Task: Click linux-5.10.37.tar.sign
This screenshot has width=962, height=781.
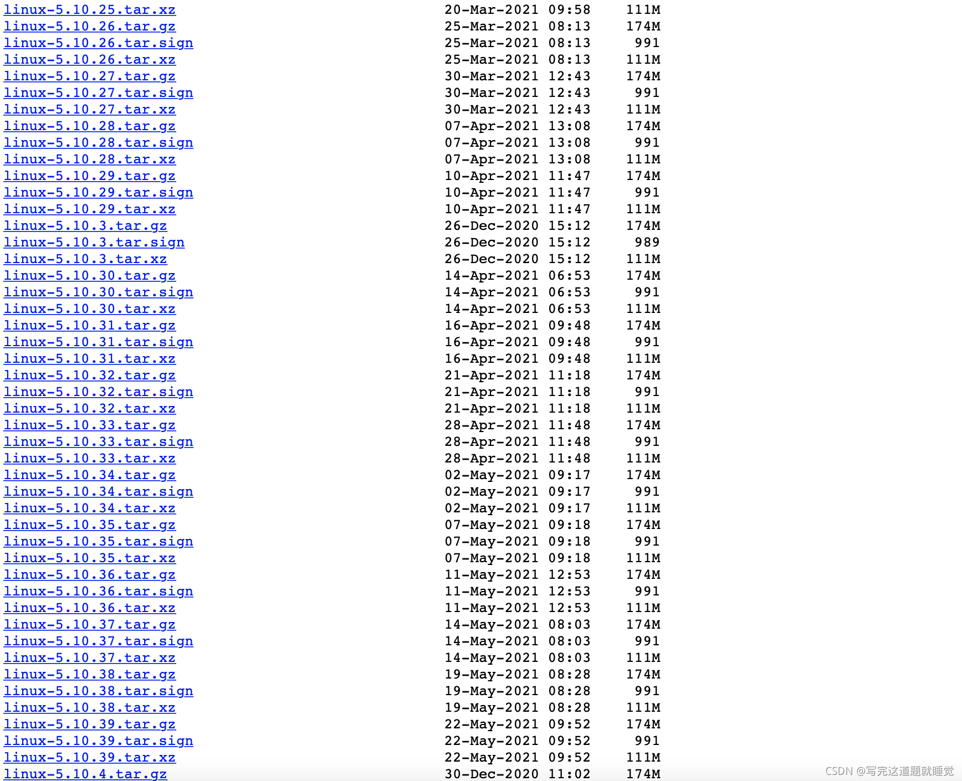Action: click(x=99, y=641)
